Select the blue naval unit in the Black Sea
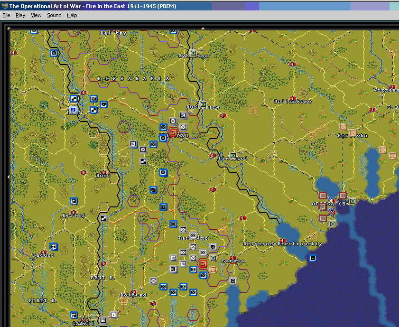 pos(313,258)
